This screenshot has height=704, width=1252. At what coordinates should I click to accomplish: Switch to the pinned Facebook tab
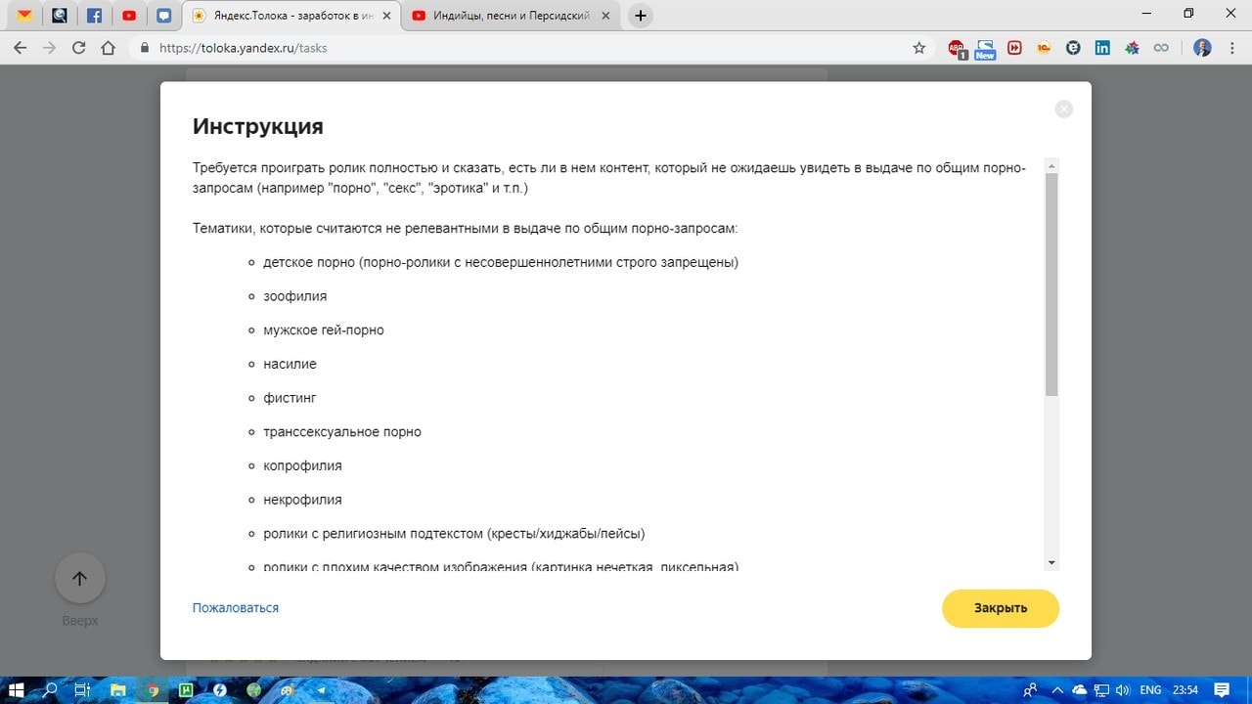94,16
